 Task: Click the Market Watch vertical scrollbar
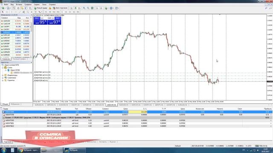point(31,37)
